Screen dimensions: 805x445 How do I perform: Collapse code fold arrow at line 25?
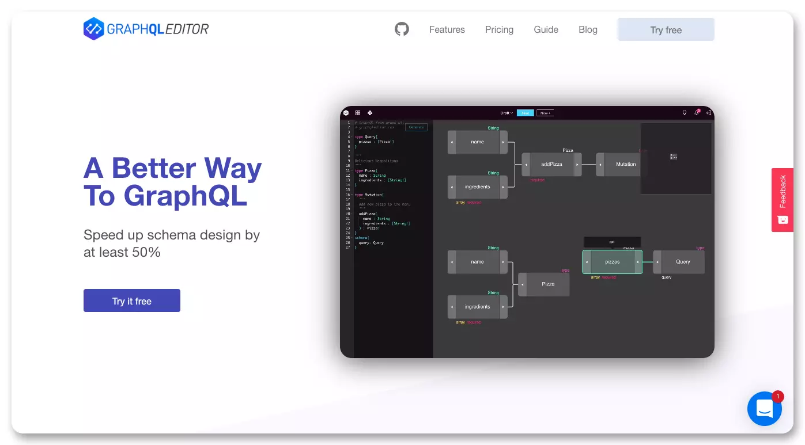352,238
